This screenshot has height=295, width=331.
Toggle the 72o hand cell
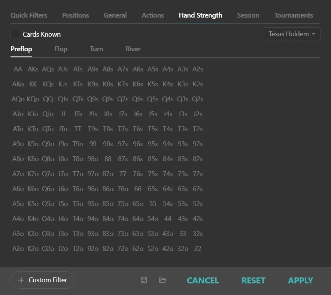[123, 249]
